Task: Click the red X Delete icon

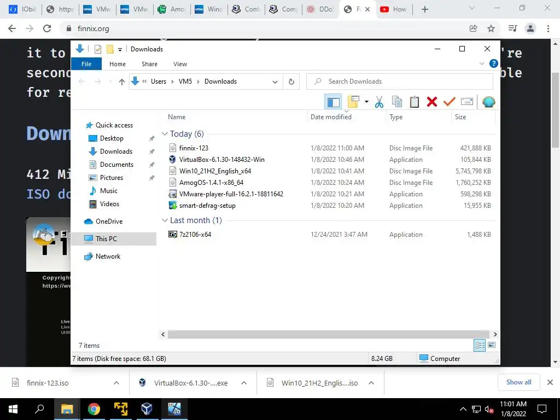Action: [432, 102]
